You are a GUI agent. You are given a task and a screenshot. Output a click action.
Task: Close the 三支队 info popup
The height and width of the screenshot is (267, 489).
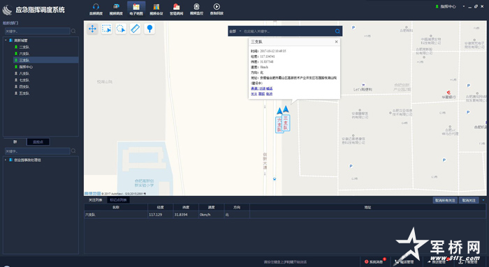[336, 42]
